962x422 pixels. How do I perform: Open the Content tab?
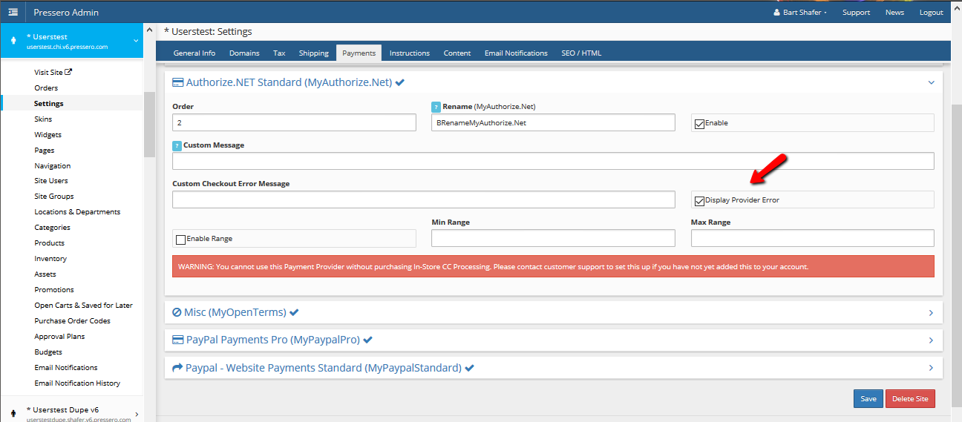coord(457,53)
